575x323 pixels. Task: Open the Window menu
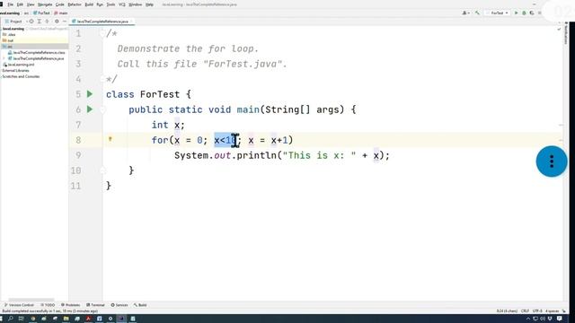coord(136,4)
